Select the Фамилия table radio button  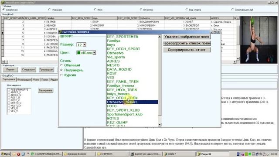[x=49, y=10]
